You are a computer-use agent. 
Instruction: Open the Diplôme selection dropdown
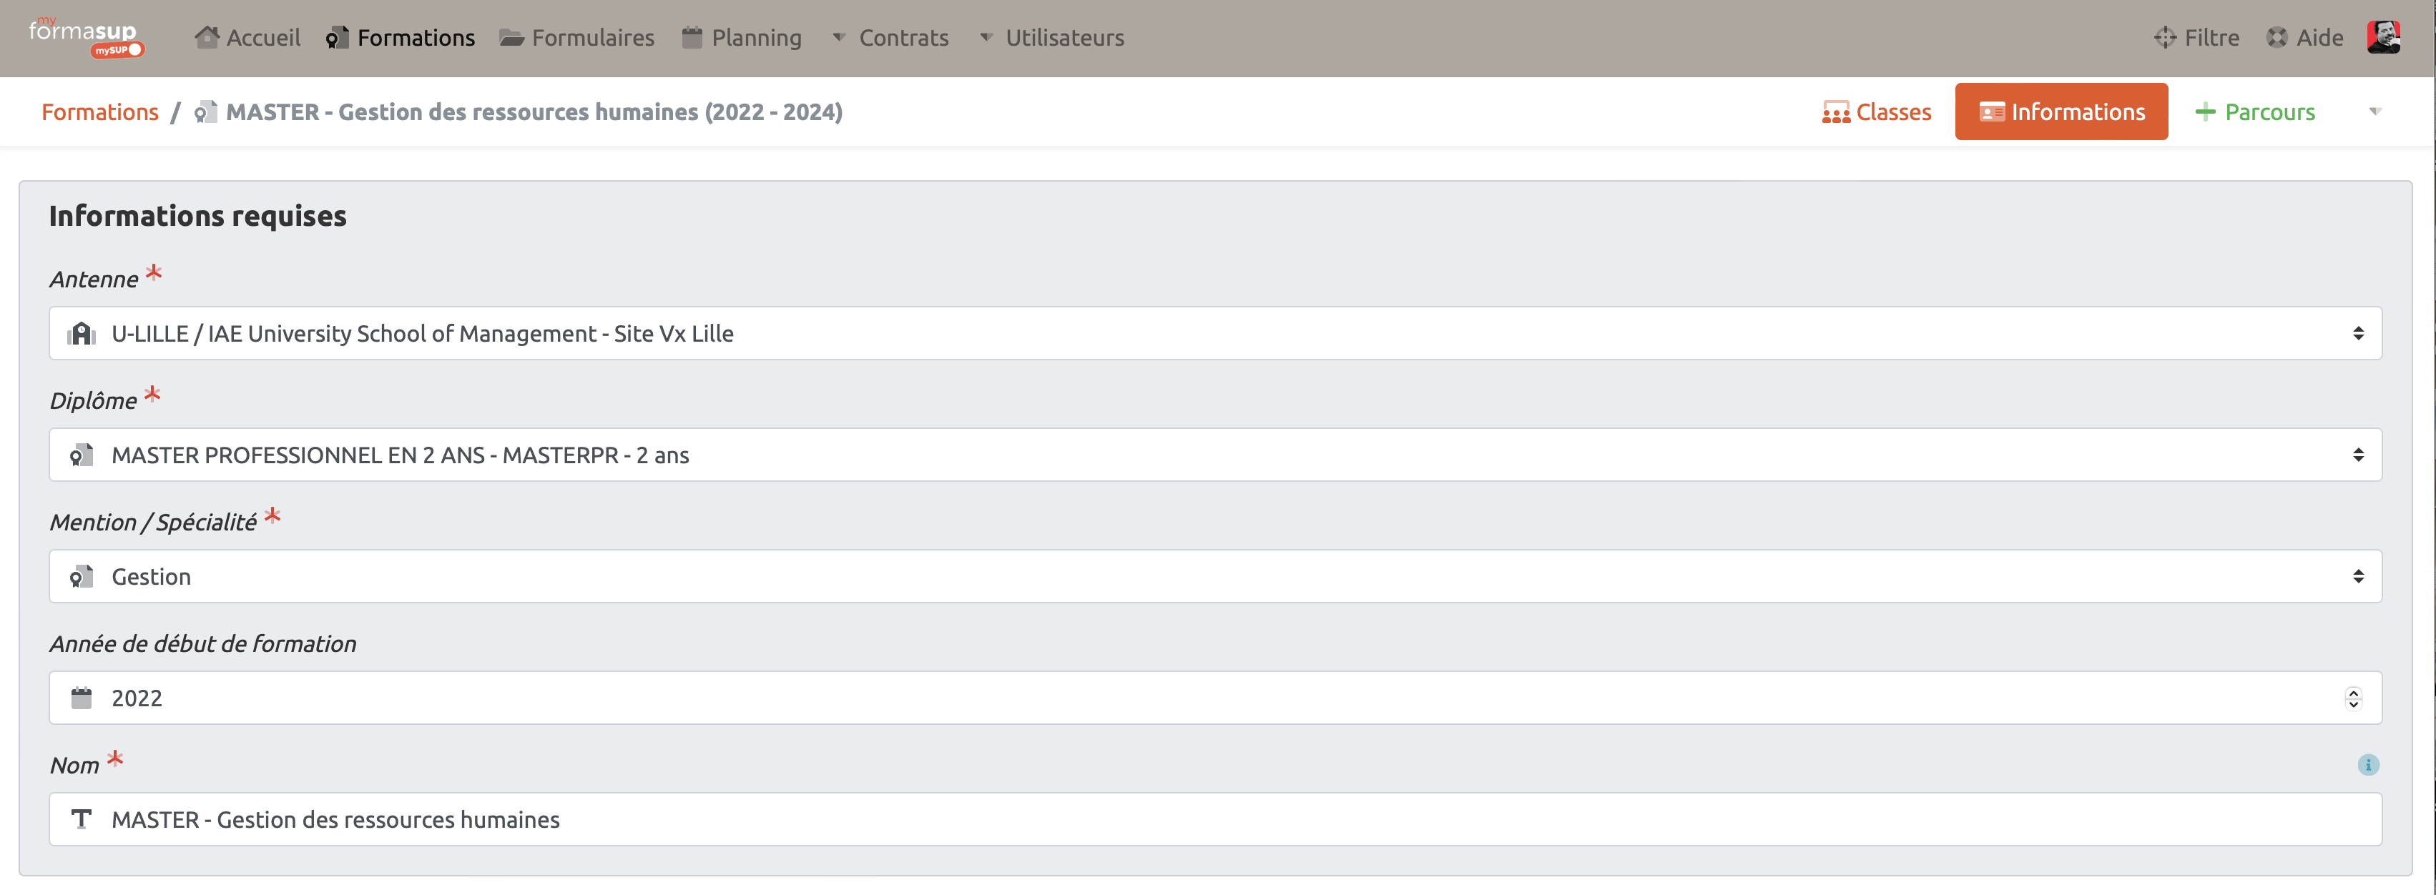1214,455
